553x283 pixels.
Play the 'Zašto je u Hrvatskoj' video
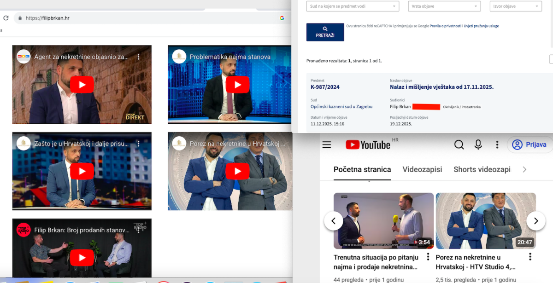pyautogui.click(x=82, y=171)
